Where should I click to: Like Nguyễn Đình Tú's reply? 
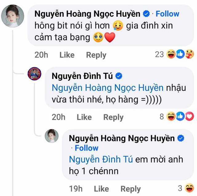pos(84,117)
